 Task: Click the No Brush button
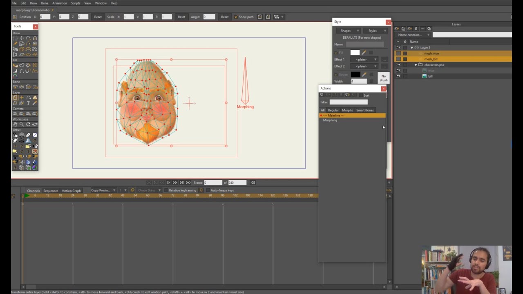pos(383,78)
